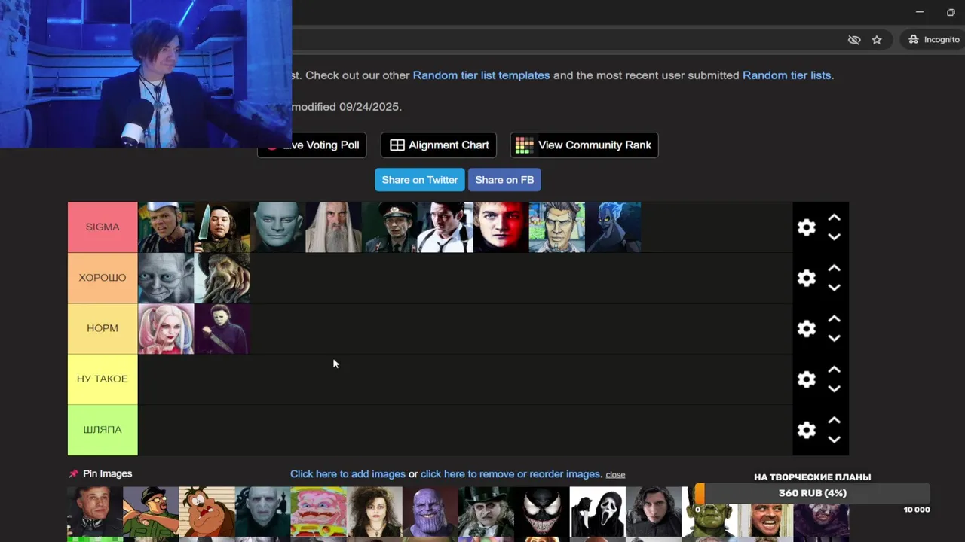This screenshot has height=542, width=965.
Task: Click here to add images link
Action: (348, 473)
